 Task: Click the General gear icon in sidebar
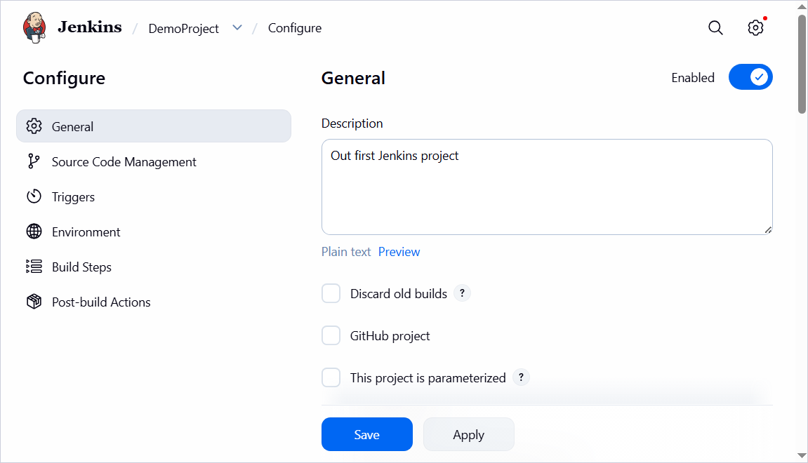pos(34,126)
